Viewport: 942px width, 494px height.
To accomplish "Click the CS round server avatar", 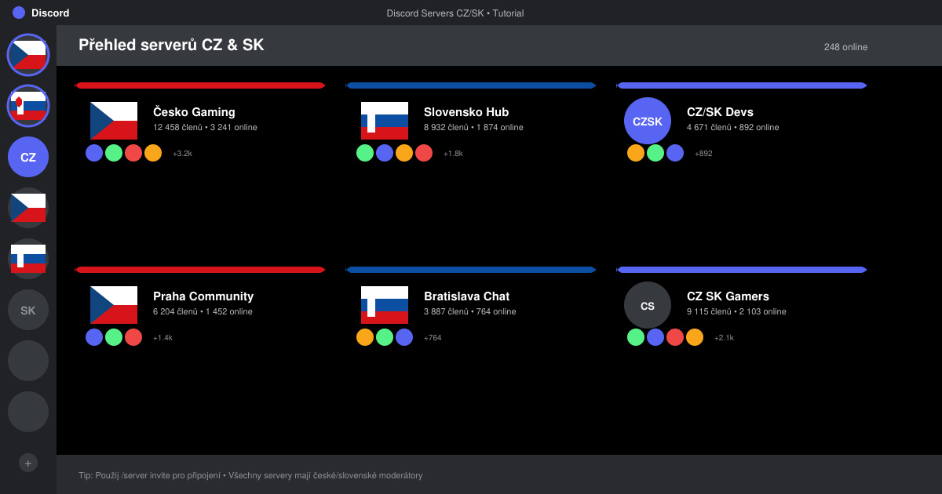I will point(648,305).
